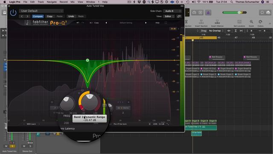Adjust the band gain dynamic range knob

(x=90, y=103)
